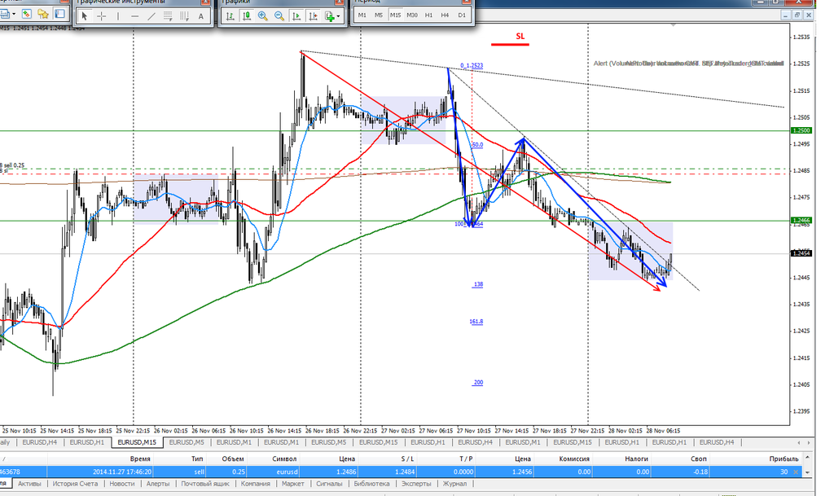The height and width of the screenshot is (496, 834).
Task: Toggle chart shift from right edge
Action: coord(313,16)
